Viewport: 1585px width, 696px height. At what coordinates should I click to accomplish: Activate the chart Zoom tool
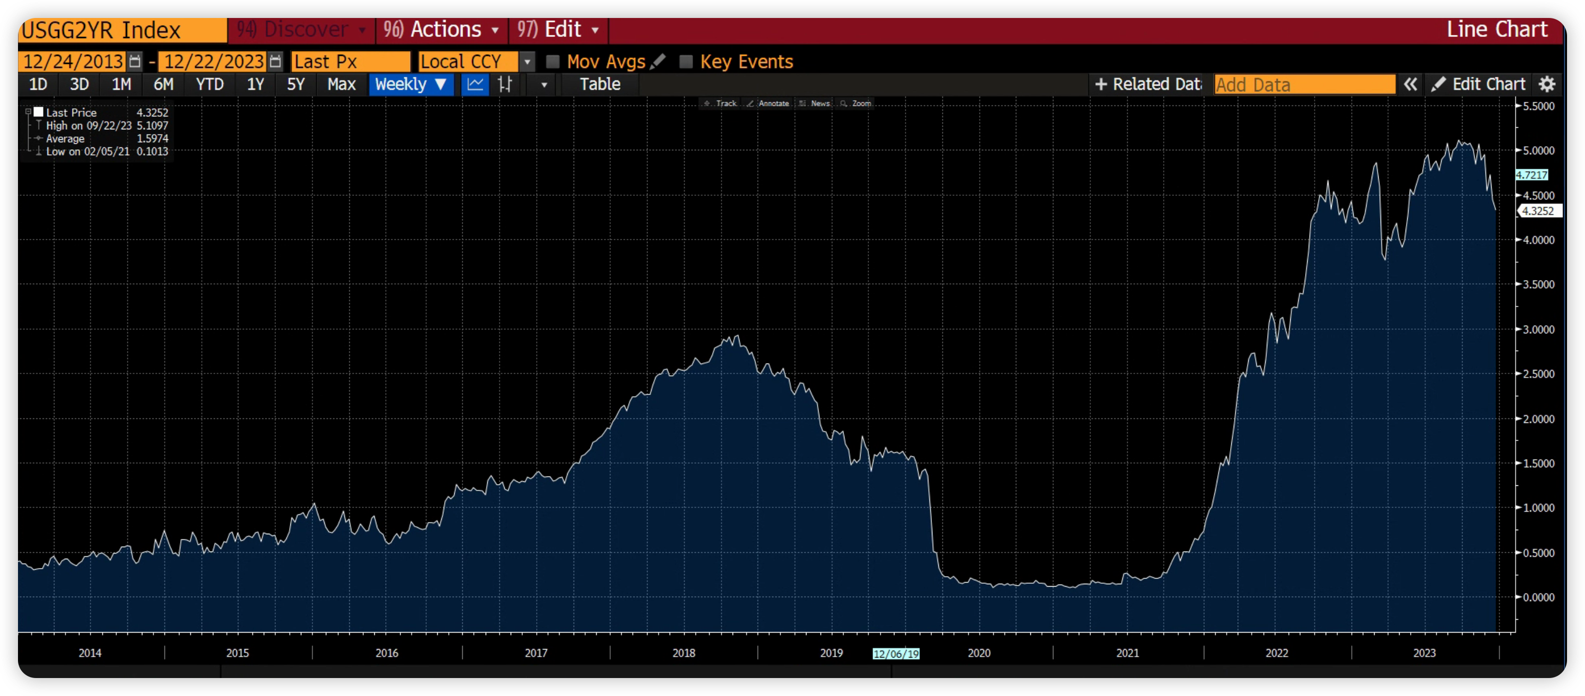[x=856, y=103]
